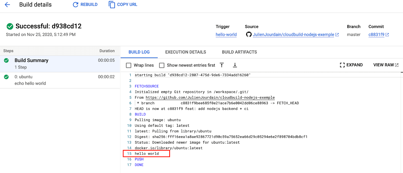This screenshot has height=173, width=403.
Task: Jump to top of log arrow icon
Action: pos(222,65)
